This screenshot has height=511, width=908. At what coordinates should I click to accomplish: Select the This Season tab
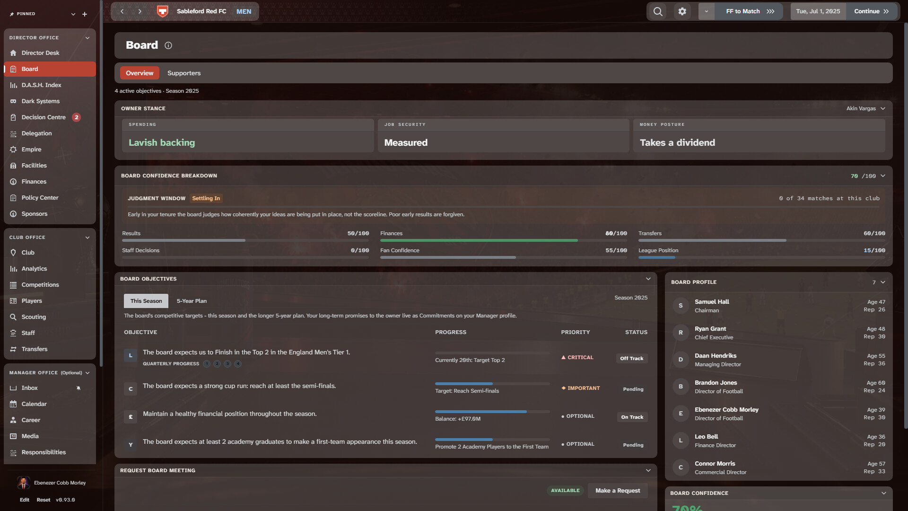pos(146,301)
